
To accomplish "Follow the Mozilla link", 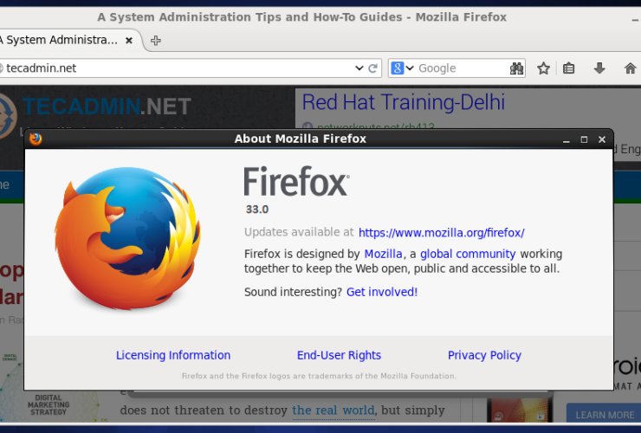I will click(x=383, y=254).
